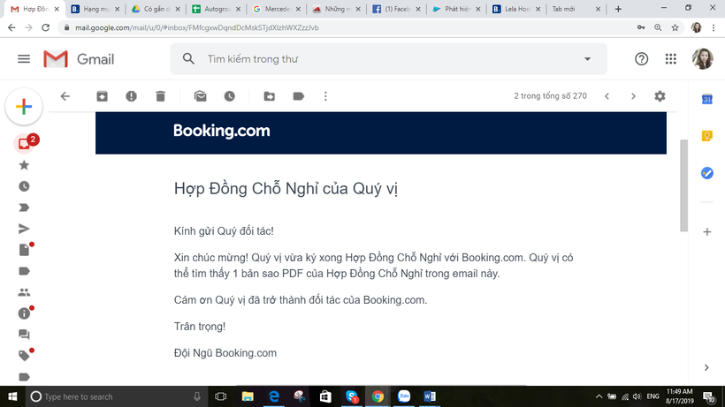The image size is (725, 407).
Task: Open saved passwords key icon
Action: (x=641, y=27)
